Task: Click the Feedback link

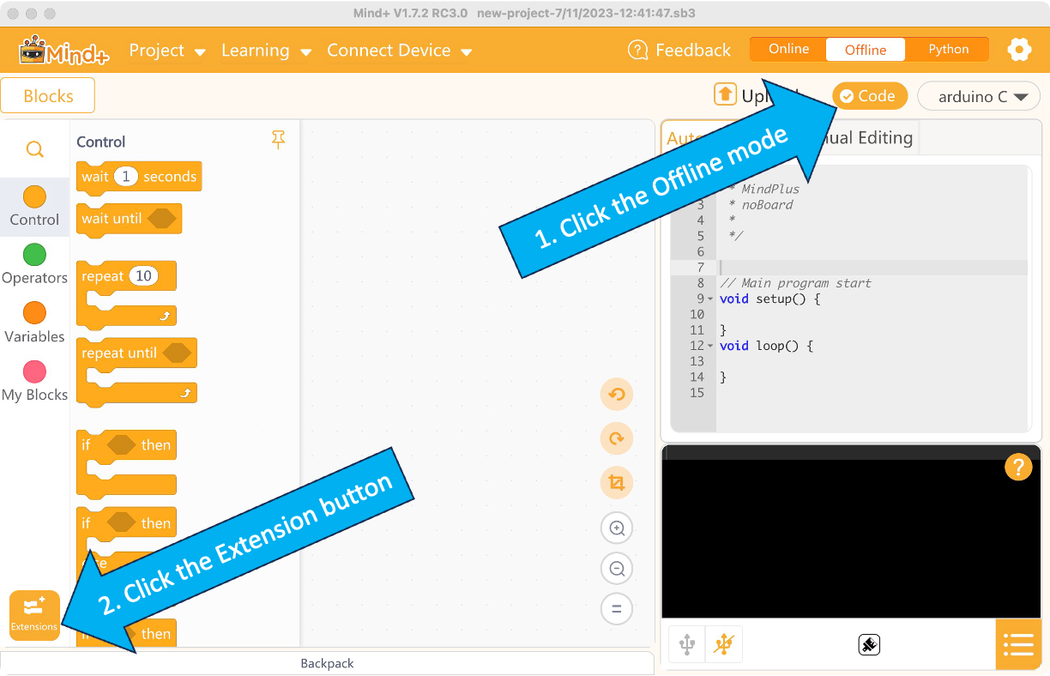Action: coord(679,51)
